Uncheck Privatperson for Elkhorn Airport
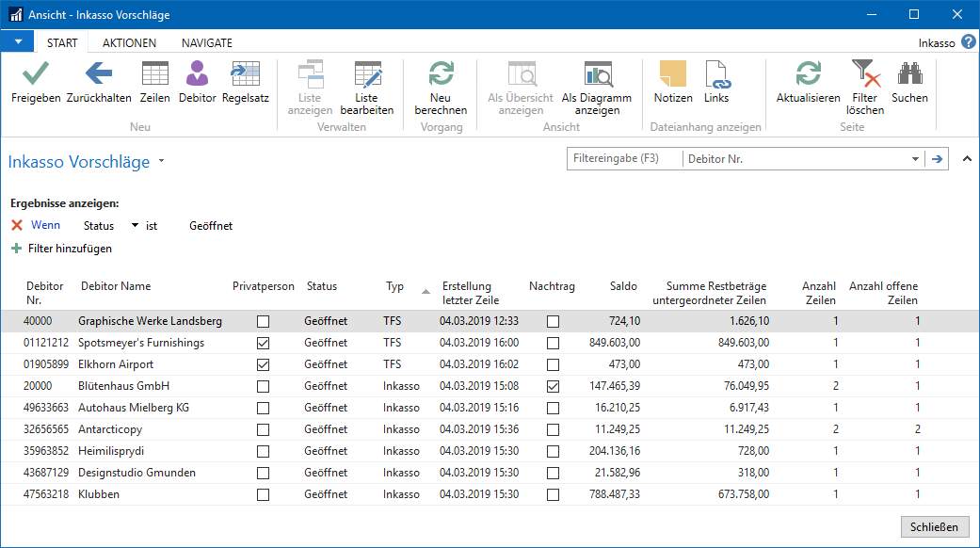 click(264, 364)
